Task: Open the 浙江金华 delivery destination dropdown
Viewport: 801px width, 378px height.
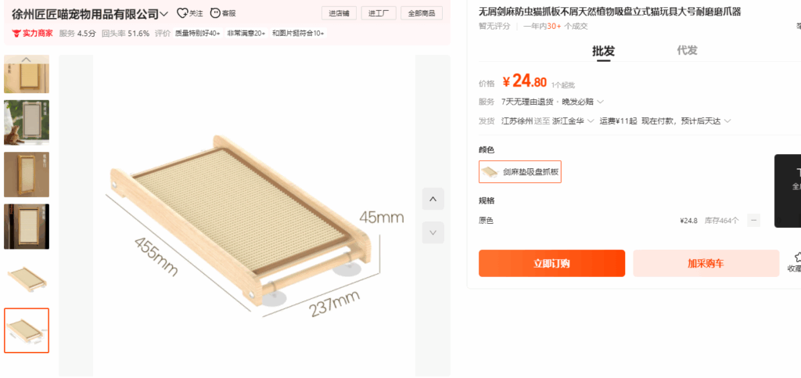Action: click(x=573, y=121)
